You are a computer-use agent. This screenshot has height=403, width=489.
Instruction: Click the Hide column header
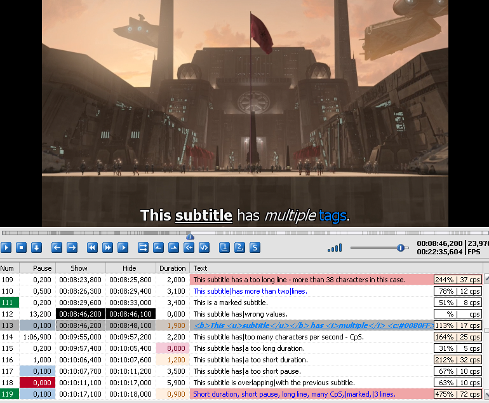[x=131, y=268]
